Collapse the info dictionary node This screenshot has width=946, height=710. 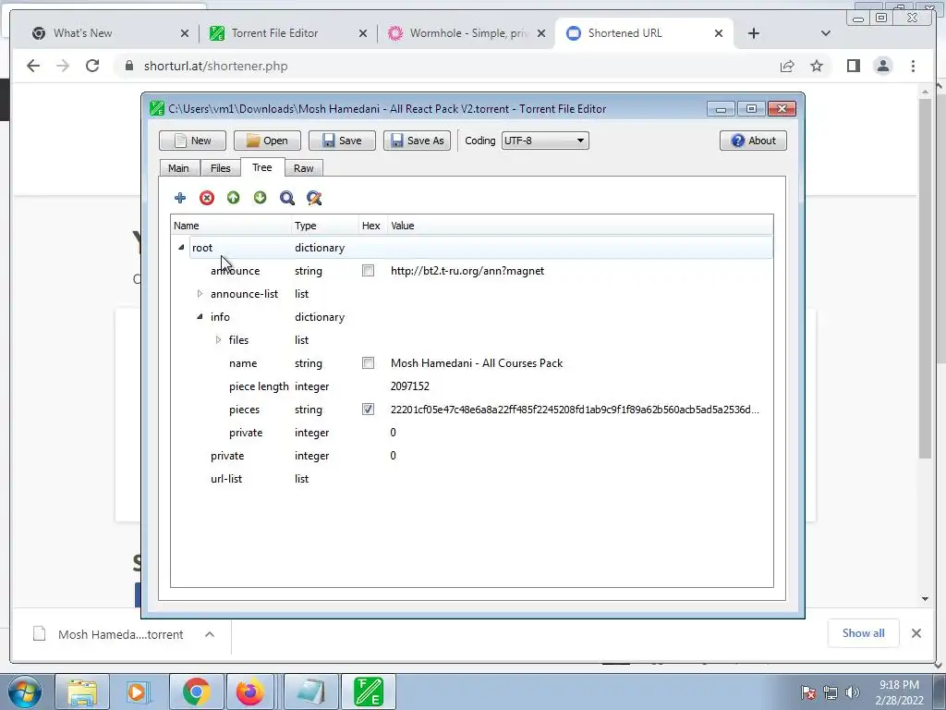[x=200, y=317]
